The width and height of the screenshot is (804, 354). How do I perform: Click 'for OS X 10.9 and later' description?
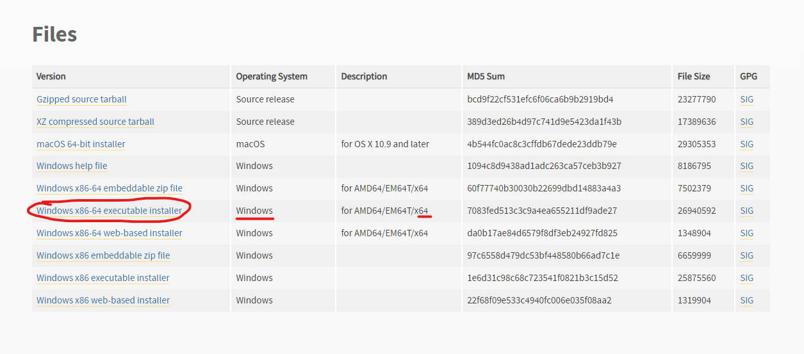tap(385, 144)
